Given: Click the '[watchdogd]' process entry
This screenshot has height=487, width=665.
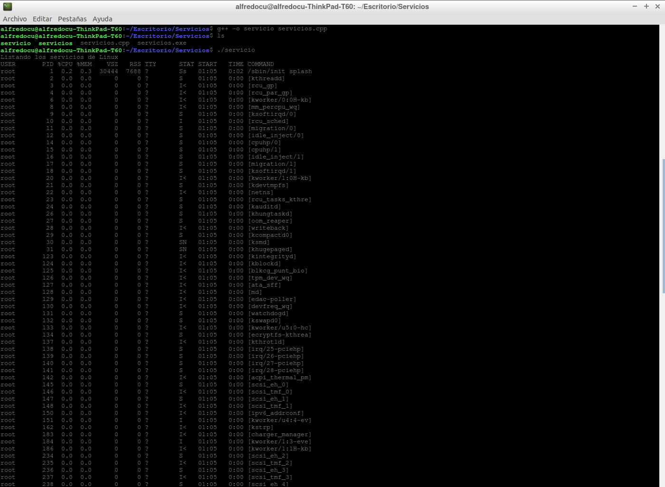Looking at the screenshot, I should pyautogui.click(x=268, y=314).
